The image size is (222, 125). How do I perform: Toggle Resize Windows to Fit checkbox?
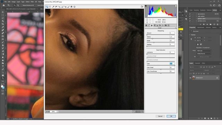point(22,6)
